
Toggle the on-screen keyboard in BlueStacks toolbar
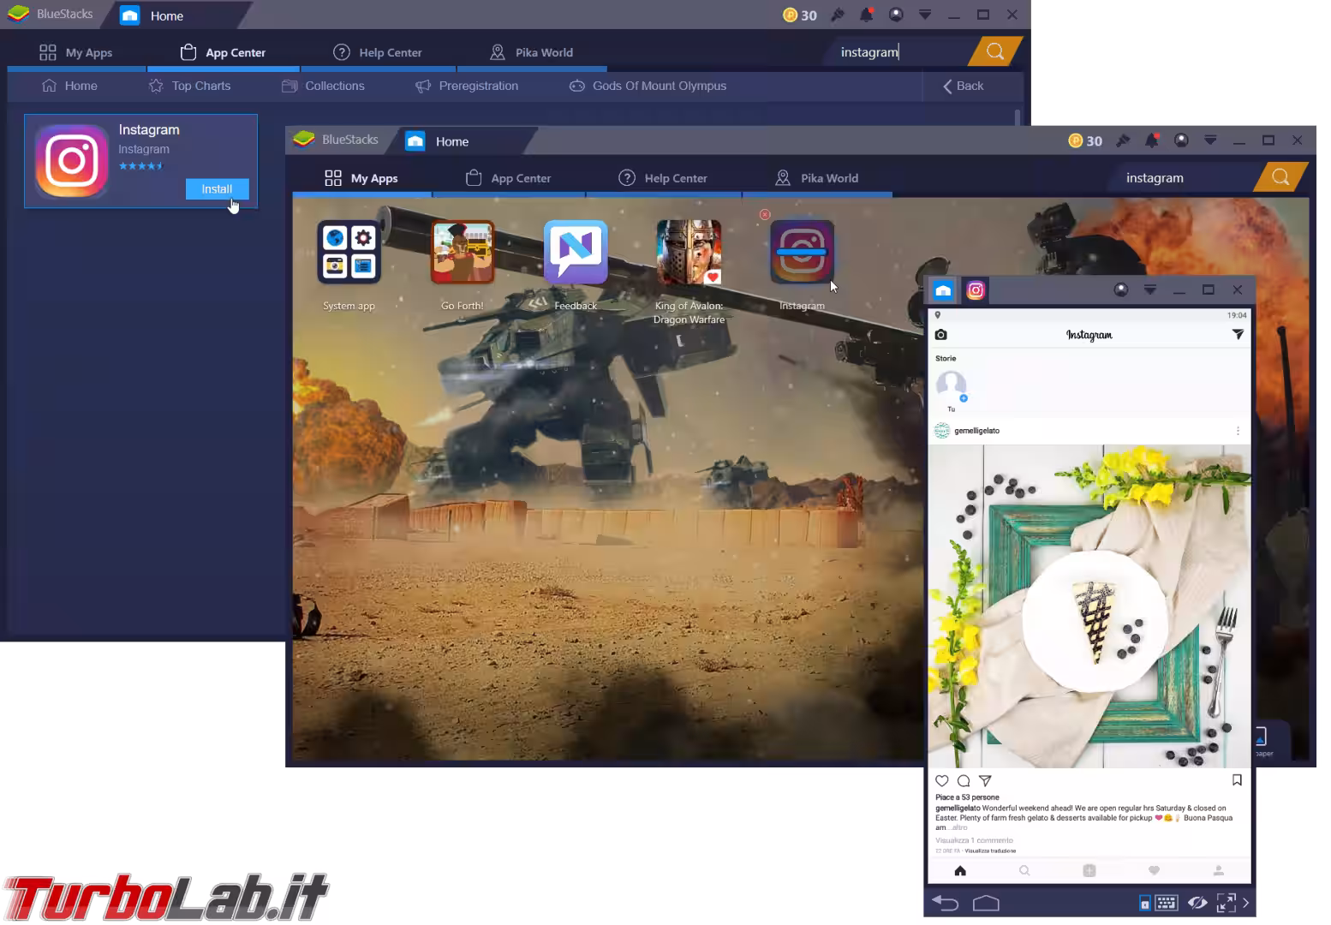(1165, 902)
